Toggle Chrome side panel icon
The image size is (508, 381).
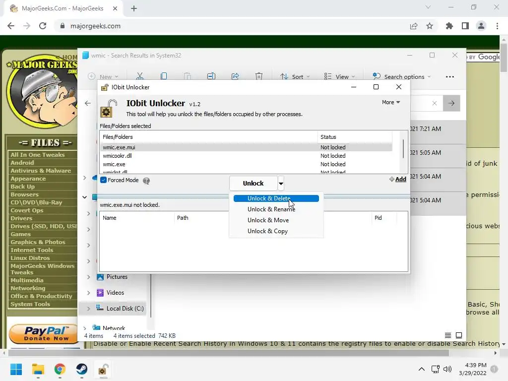pos(465,26)
